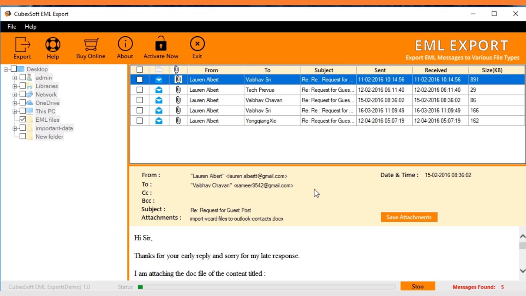This screenshot has height=296, width=526.
Task: Click envelope icon in Vaibhav Sri 16-03-2016 row
Action: point(159,110)
